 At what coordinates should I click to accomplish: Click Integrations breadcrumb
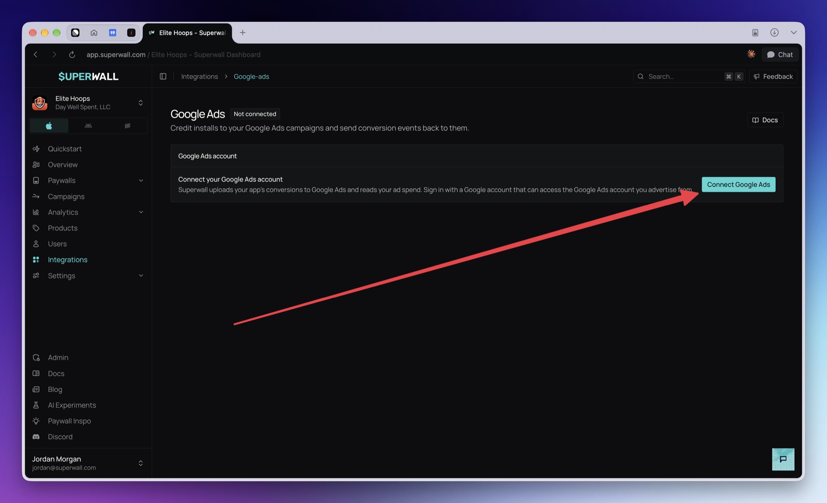[x=199, y=76]
